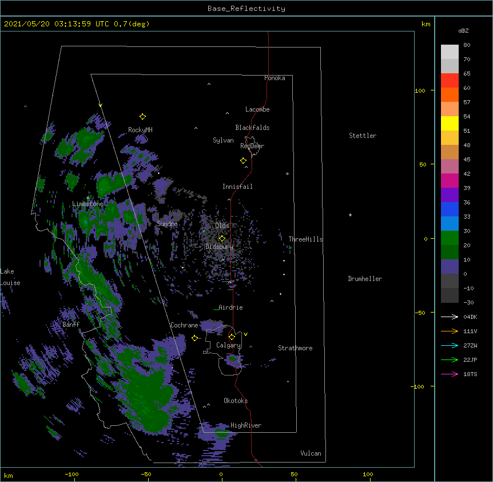Screen dimensions: 493x482
Task: Pick the violet purple swatch in dBZ scale
Action: coord(450,195)
